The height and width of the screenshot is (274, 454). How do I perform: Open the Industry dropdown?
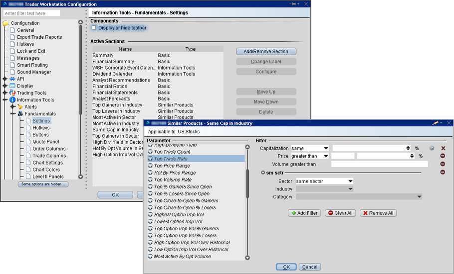click(350, 189)
